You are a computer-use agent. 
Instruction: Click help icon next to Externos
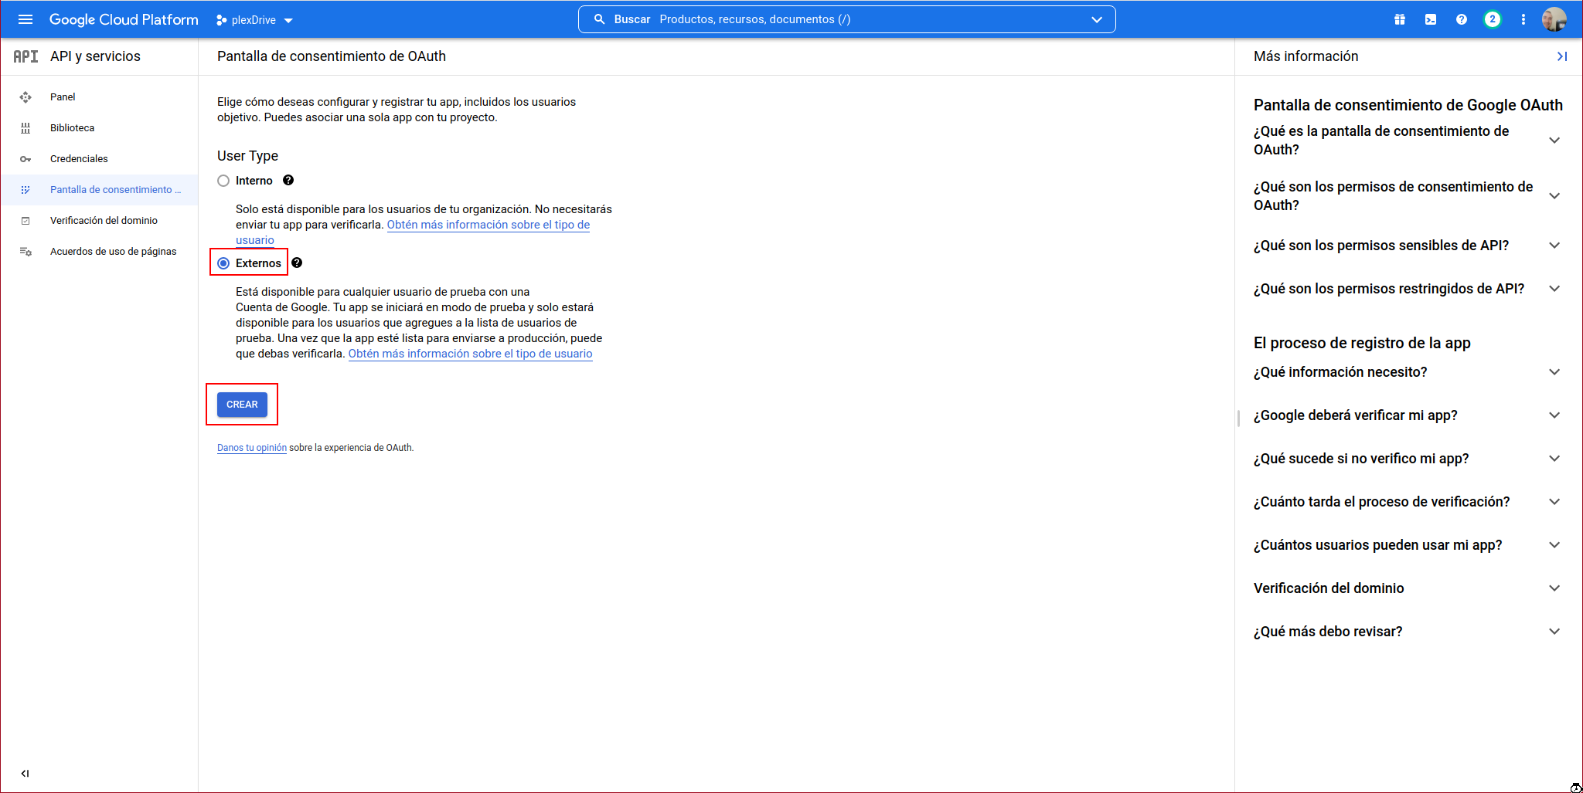[297, 263]
